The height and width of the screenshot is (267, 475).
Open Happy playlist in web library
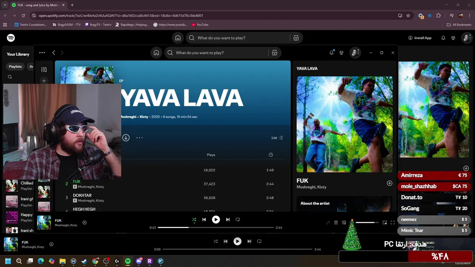(19, 217)
